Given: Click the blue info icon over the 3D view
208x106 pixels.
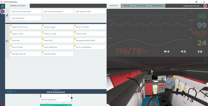Looking at the screenshot, I should [x=205, y=60].
